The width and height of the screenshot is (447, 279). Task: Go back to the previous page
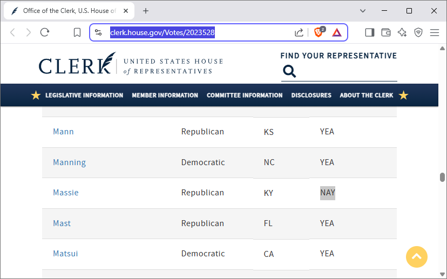pos(12,32)
